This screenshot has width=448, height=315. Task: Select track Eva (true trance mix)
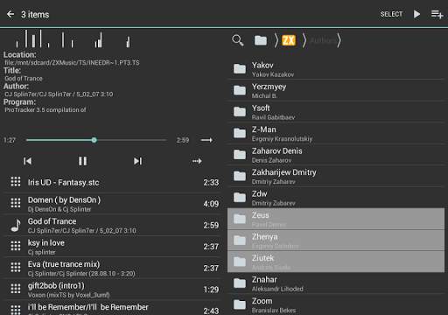pyautogui.click(x=112, y=268)
